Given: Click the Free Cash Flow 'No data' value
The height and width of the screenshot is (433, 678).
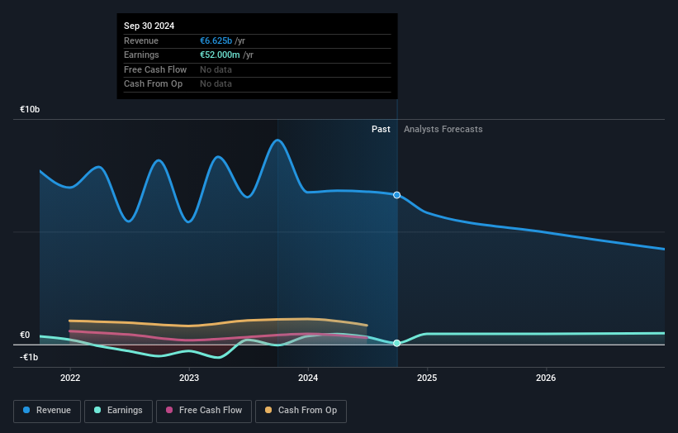Looking at the screenshot, I should click(216, 69).
